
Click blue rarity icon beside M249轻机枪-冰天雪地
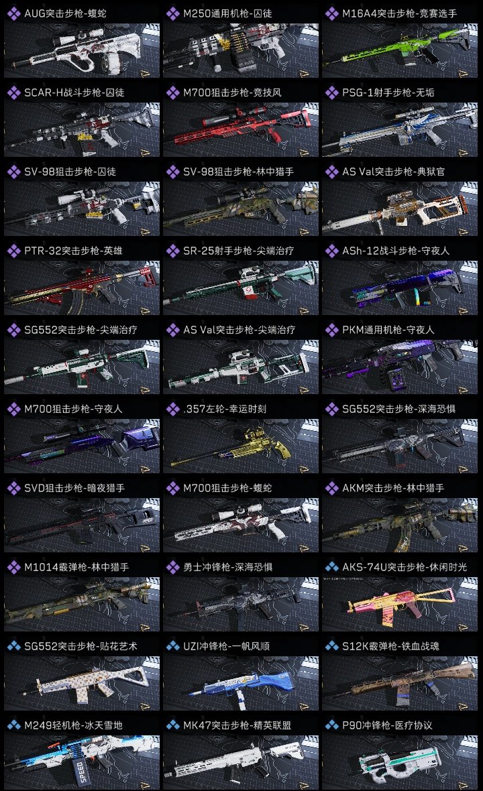click(x=13, y=725)
